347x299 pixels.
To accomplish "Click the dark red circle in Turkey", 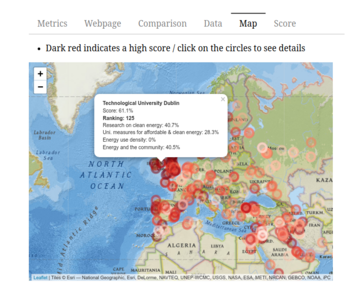I will (x=246, y=208).
